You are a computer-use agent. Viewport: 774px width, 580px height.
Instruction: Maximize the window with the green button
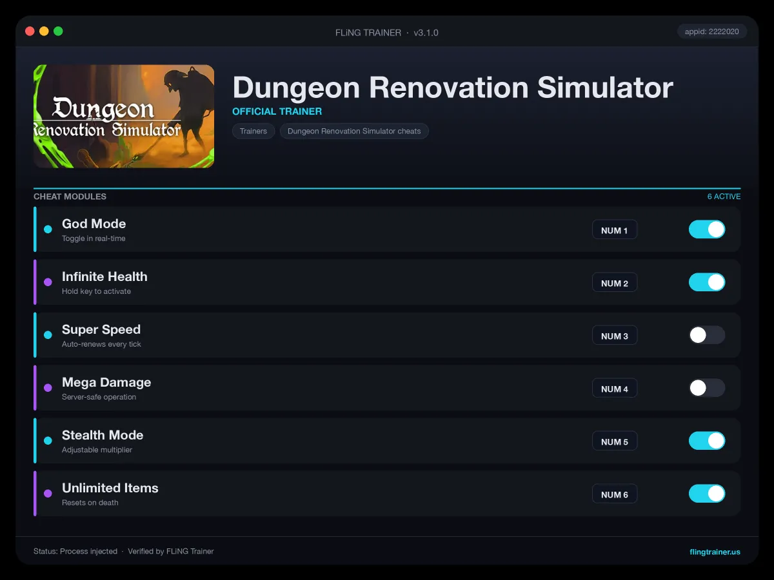(58, 31)
